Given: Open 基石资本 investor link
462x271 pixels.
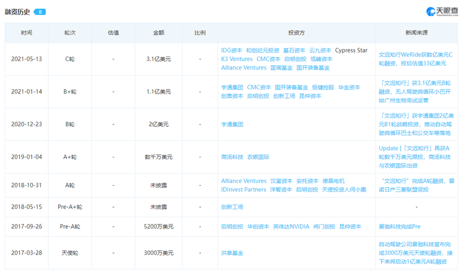Looking at the screenshot, I should point(294,50).
